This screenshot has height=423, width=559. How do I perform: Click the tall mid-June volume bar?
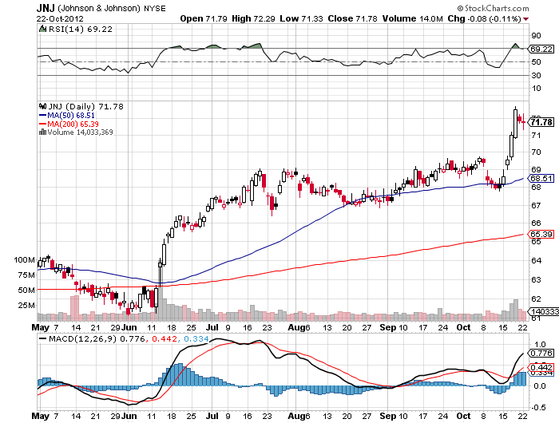click(x=157, y=302)
